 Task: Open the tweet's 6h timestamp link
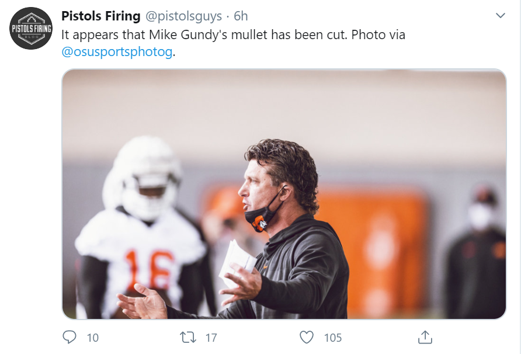coord(241,16)
